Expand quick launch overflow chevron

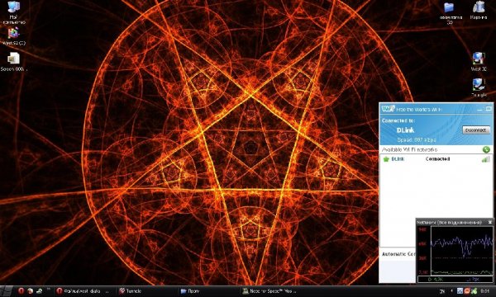tap(49, 289)
